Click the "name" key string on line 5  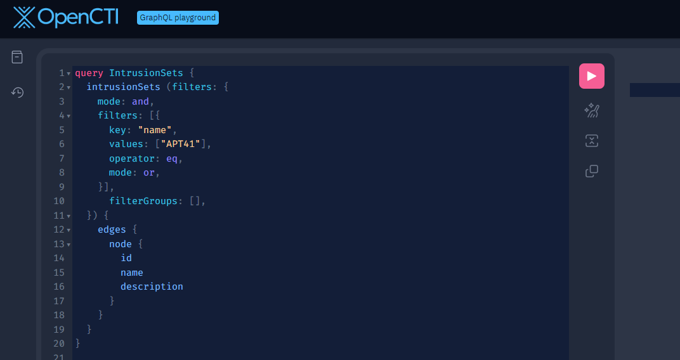(x=155, y=130)
